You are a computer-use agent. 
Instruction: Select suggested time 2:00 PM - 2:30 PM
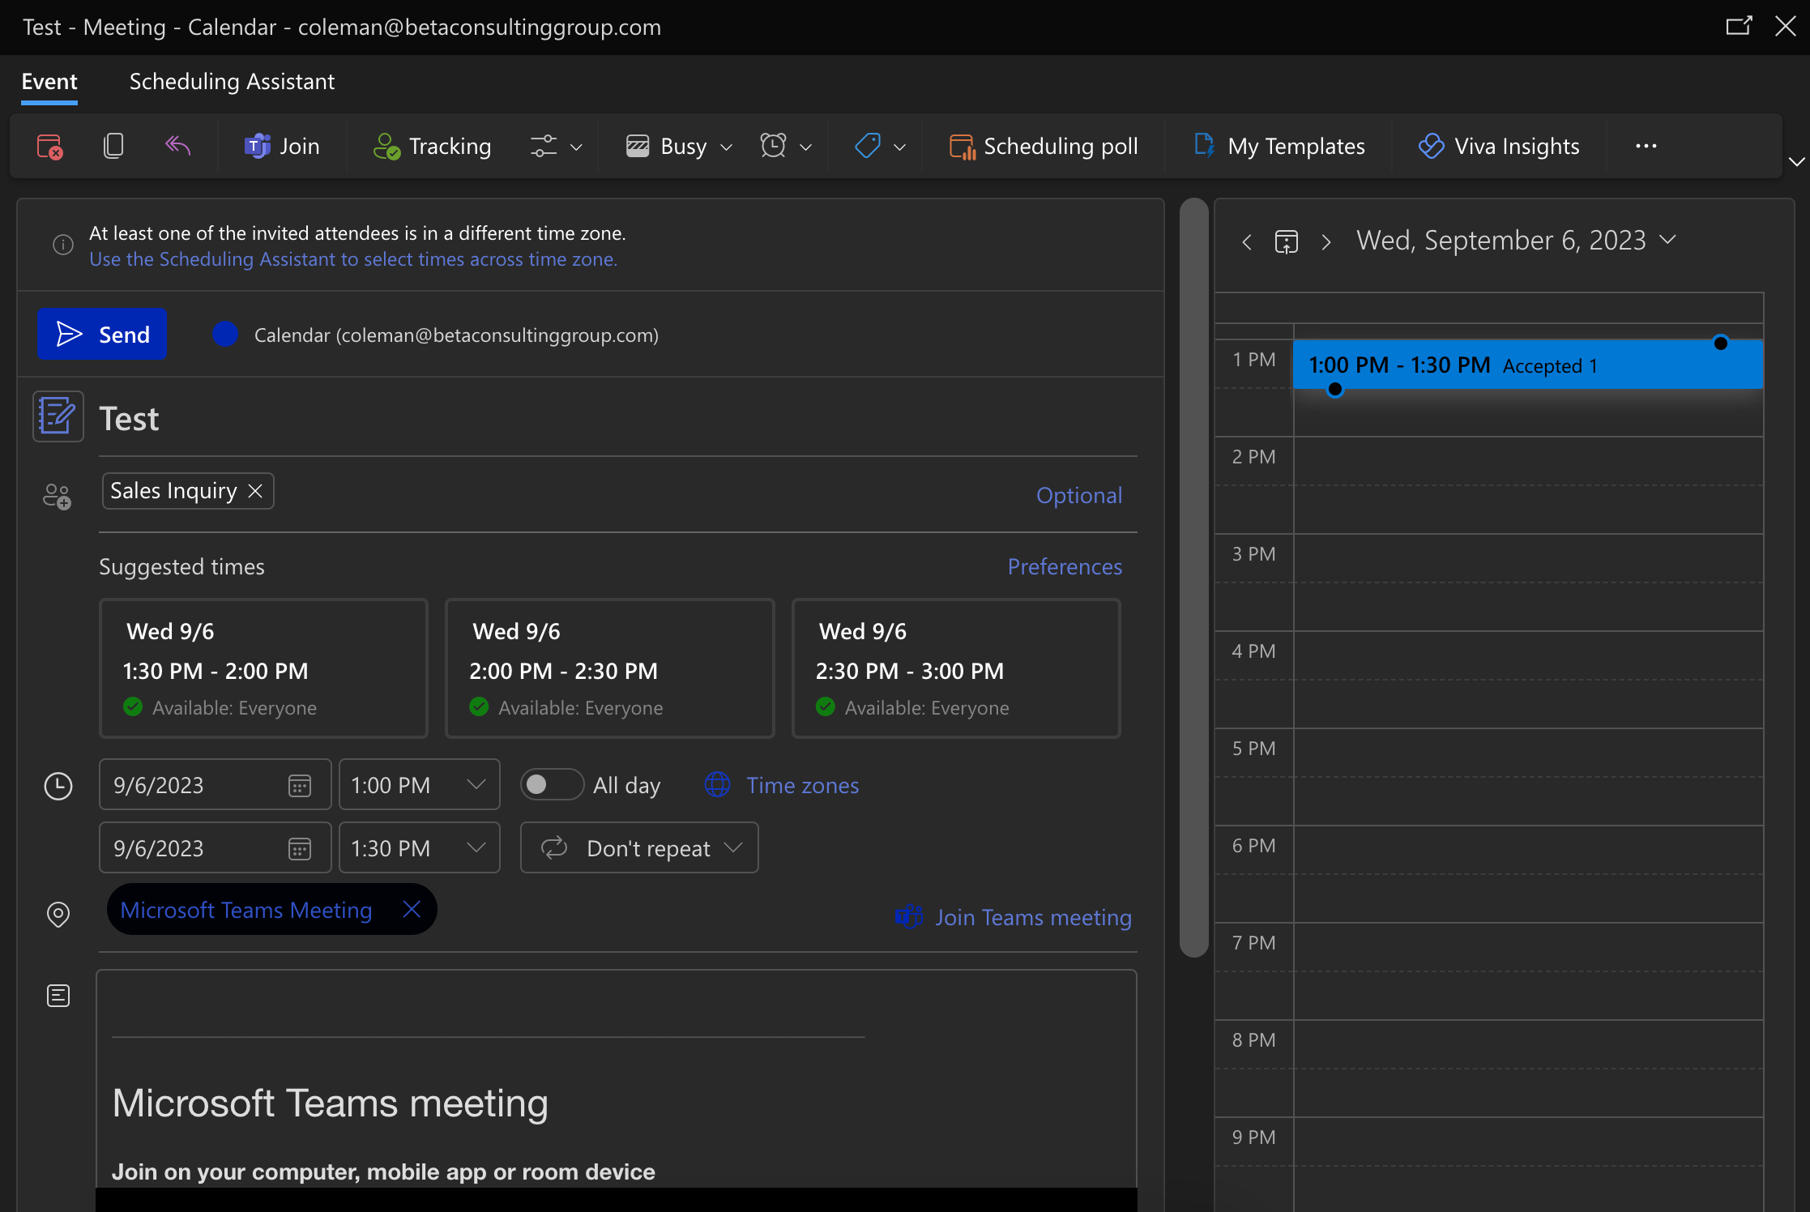[610, 668]
